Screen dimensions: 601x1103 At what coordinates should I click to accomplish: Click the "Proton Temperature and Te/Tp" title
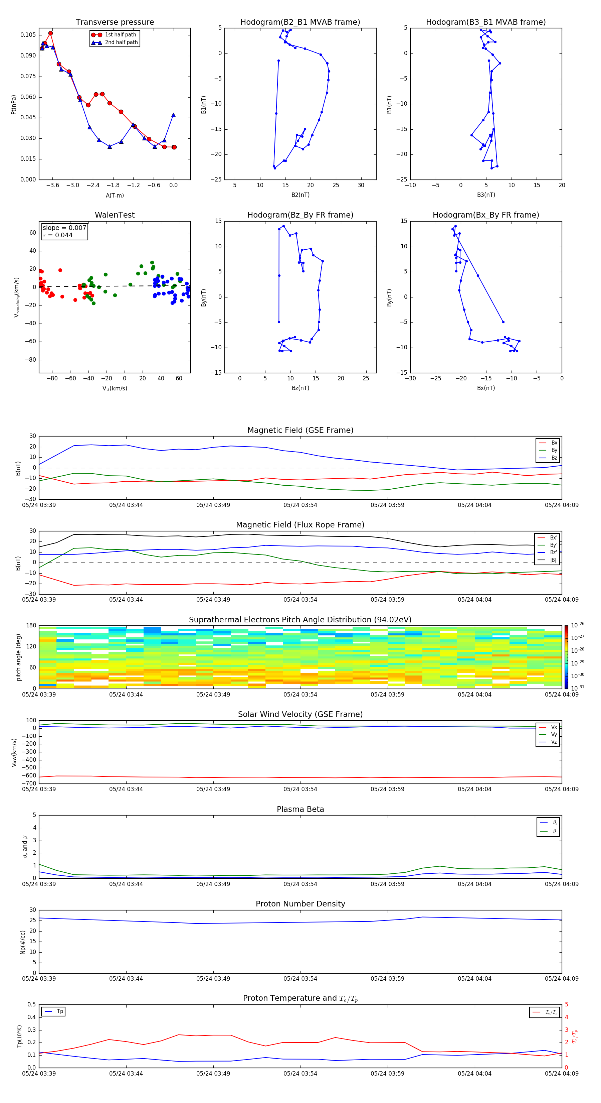[300, 998]
